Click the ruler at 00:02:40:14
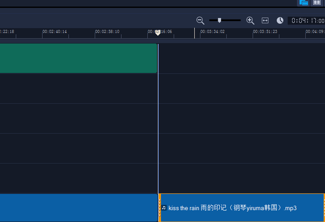Image resolution: width=325 pixels, height=222 pixels. (x=55, y=31)
